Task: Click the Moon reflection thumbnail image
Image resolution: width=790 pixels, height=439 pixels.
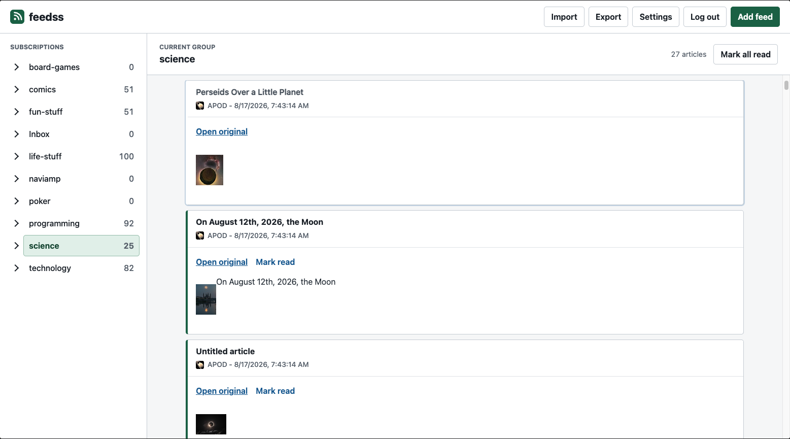Action: click(206, 299)
